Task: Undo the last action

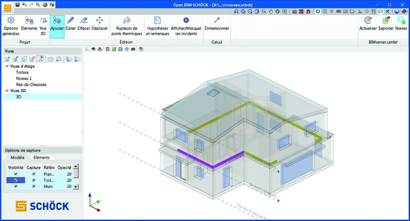Action: [x=24, y=5]
